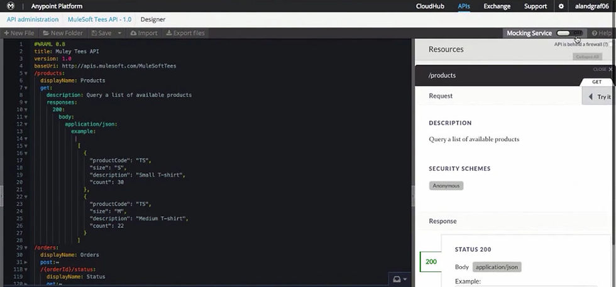Screen dimensions: 616x287
Task: Select the GET method tab
Action: tap(597, 82)
